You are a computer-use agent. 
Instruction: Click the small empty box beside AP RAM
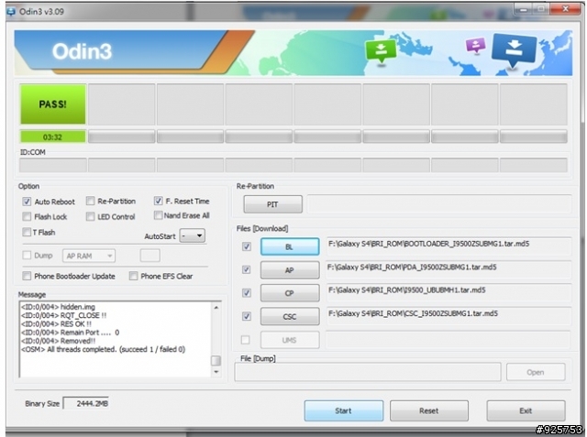(x=150, y=256)
